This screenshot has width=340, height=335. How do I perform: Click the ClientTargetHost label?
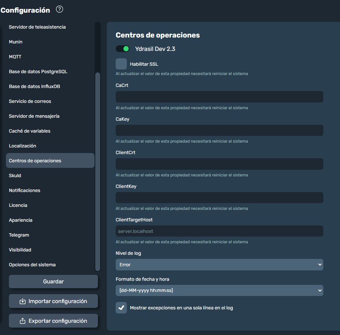[134, 219]
